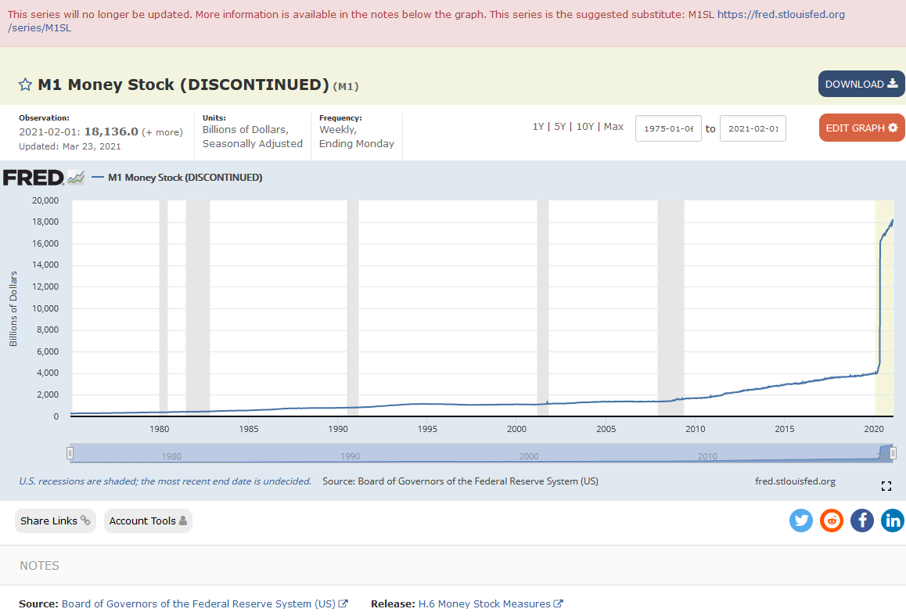Share the graph on Twitter
This screenshot has height=616, width=906.
point(801,521)
